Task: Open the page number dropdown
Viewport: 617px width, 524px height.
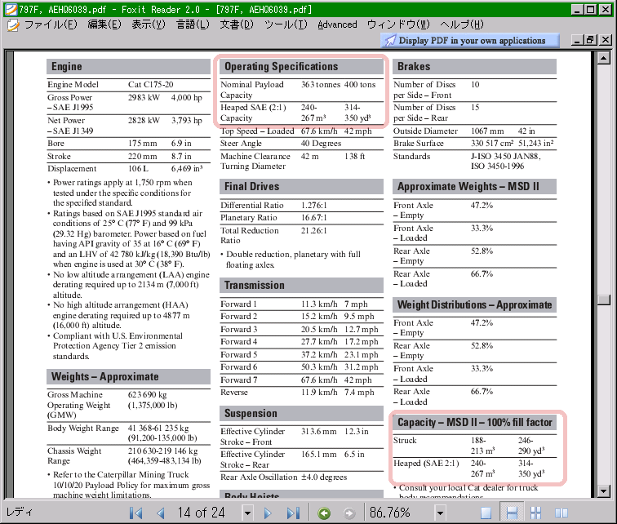Action: click(247, 513)
